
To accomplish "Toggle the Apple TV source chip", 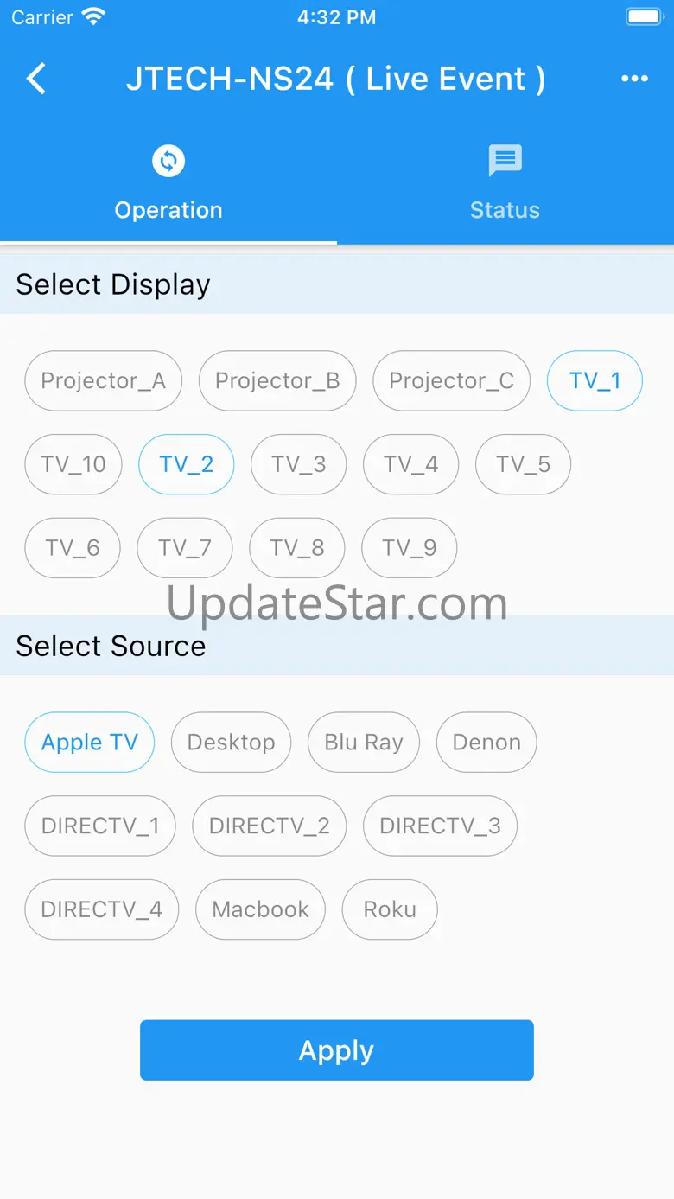I will tap(90, 742).
